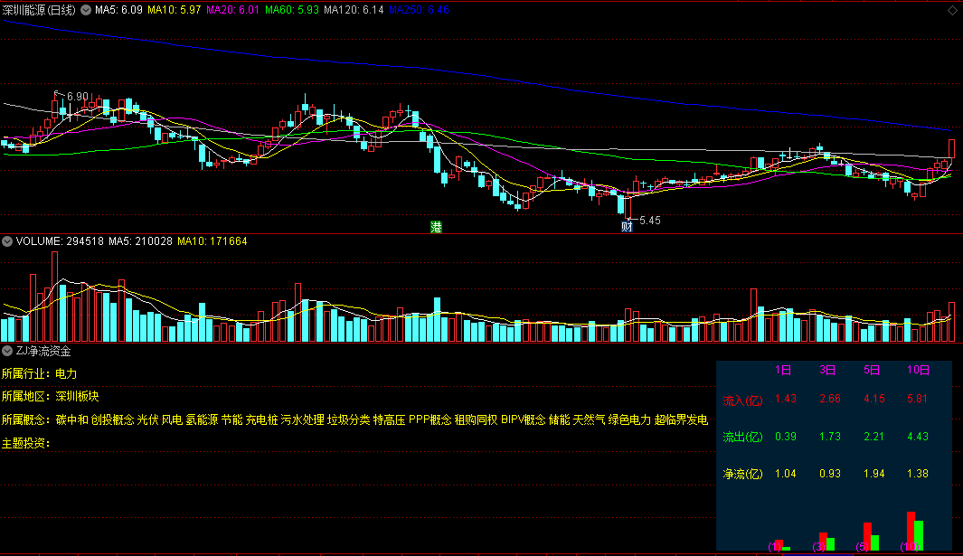The width and height of the screenshot is (963, 556).
Task: Click the 超临界发电 concept tag
Action: click(x=681, y=419)
